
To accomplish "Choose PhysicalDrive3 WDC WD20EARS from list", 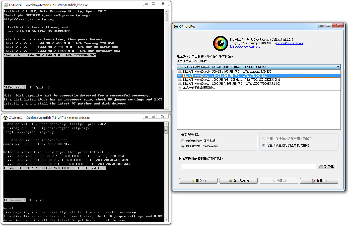I will [259, 84].
